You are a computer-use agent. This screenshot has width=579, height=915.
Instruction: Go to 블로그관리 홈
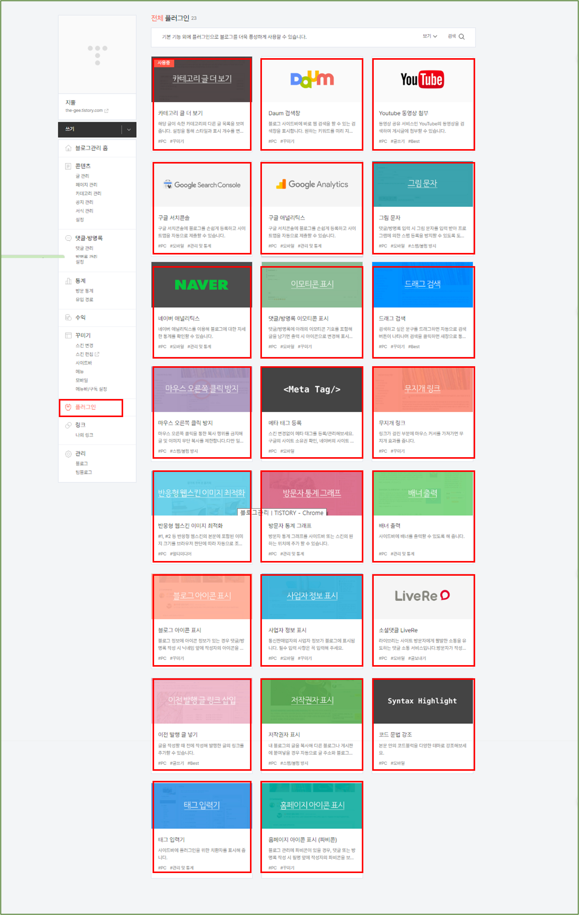click(91, 148)
